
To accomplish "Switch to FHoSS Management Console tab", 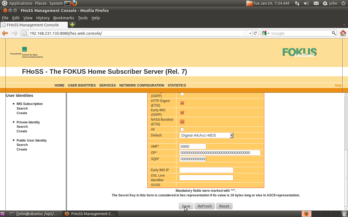I will (34, 25).
